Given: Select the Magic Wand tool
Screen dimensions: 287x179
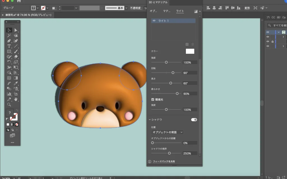Looking at the screenshot, I should pos(9,36).
